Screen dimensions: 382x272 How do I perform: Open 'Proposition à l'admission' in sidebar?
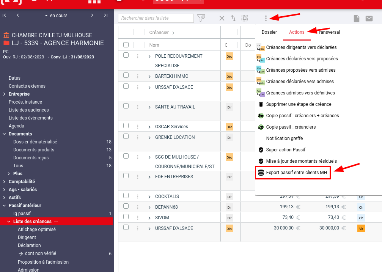(x=43, y=262)
